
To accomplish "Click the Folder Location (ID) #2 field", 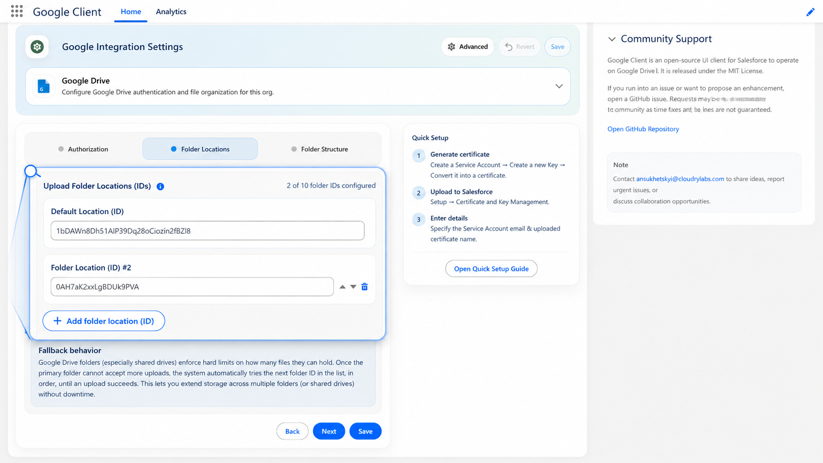I will pyautogui.click(x=192, y=287).
